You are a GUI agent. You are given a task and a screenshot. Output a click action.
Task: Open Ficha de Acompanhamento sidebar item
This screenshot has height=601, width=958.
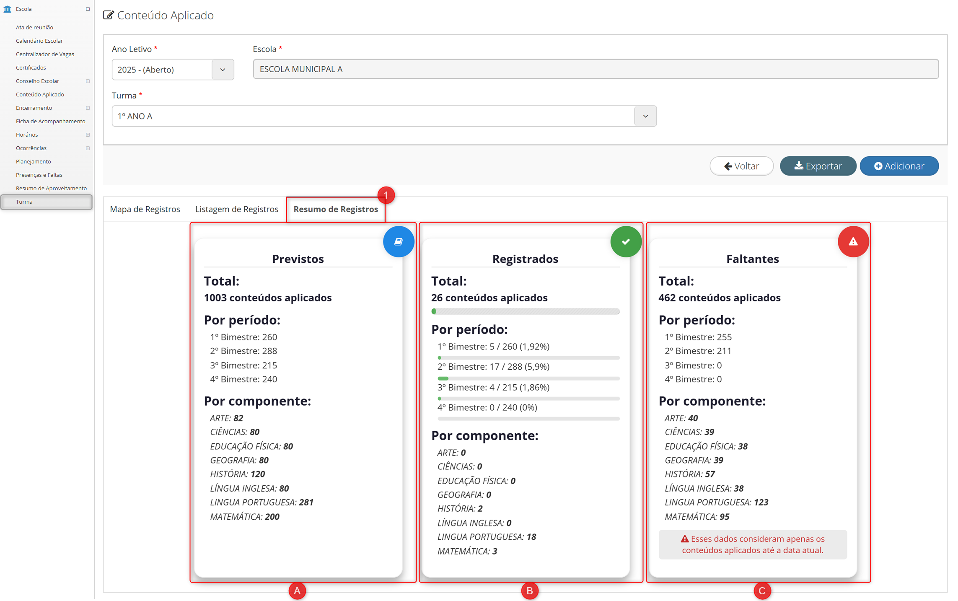tap(50, 121)
